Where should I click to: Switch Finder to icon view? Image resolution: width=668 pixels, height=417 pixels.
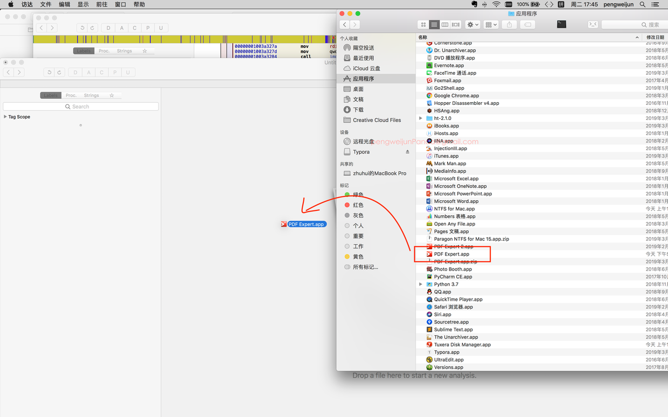tap(423, 25)
